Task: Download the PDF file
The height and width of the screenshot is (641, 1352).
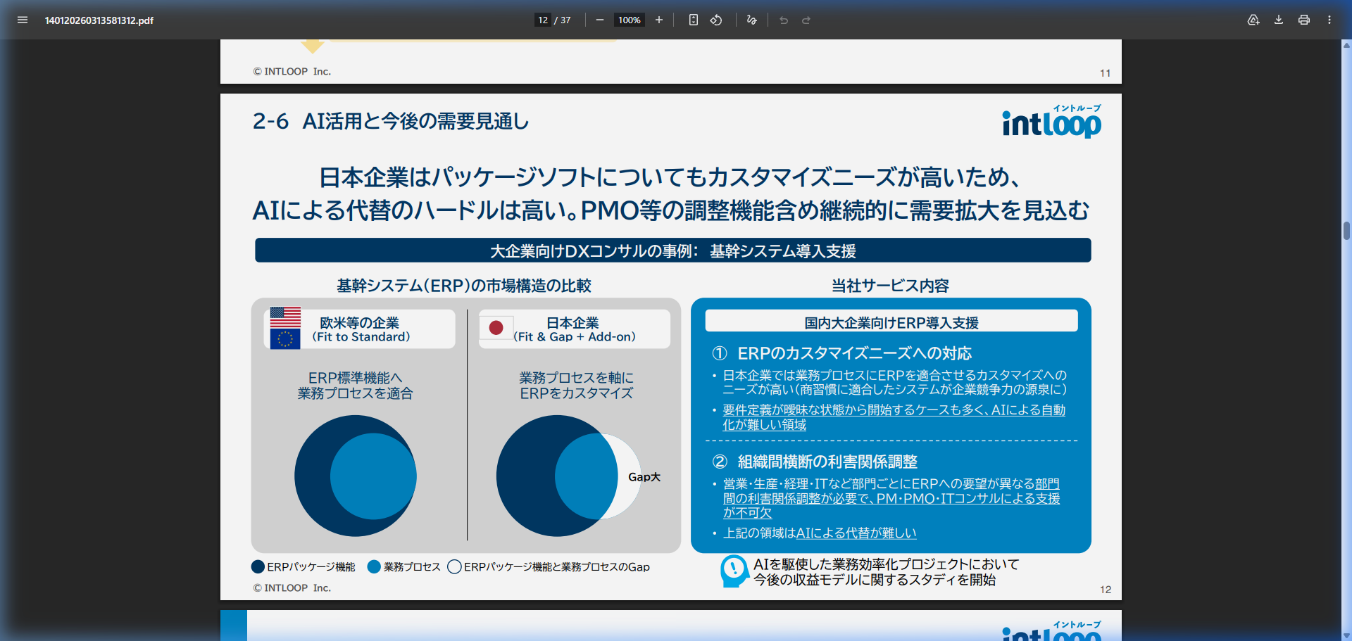Action: 1278,20
